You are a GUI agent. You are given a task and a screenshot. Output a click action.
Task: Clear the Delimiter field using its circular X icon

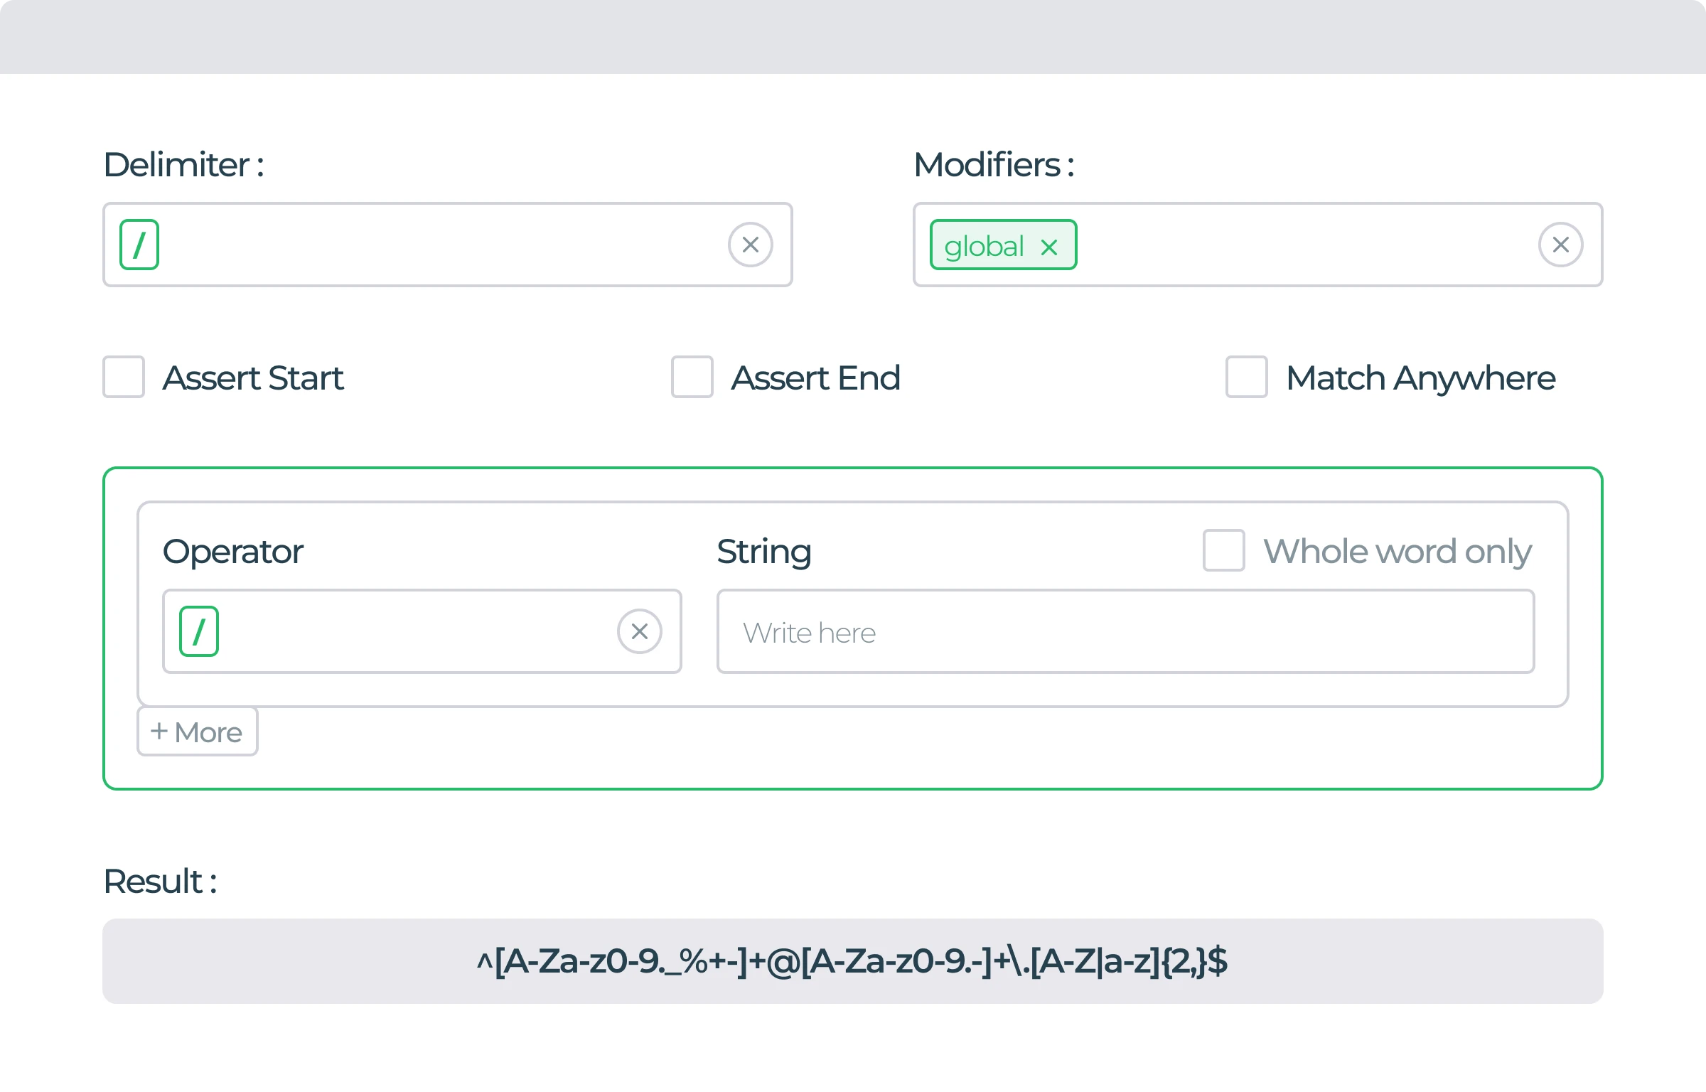point(750,245)
